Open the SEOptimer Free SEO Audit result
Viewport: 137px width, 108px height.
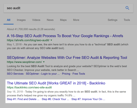[67, 58]
